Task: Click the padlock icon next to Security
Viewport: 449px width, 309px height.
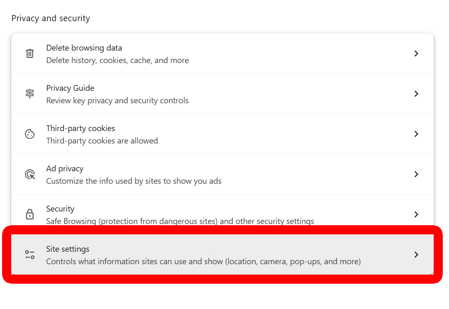Action: click(30, 214)
